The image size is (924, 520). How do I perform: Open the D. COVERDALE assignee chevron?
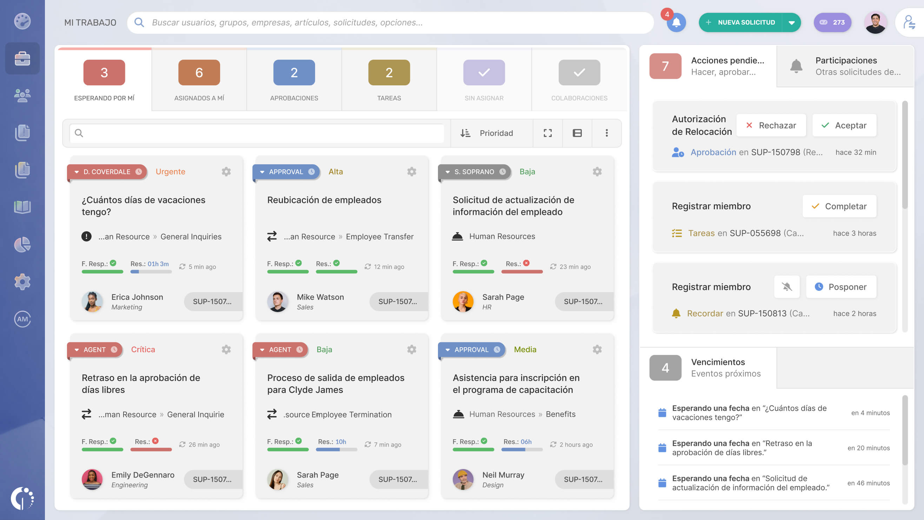pos(77,172)
